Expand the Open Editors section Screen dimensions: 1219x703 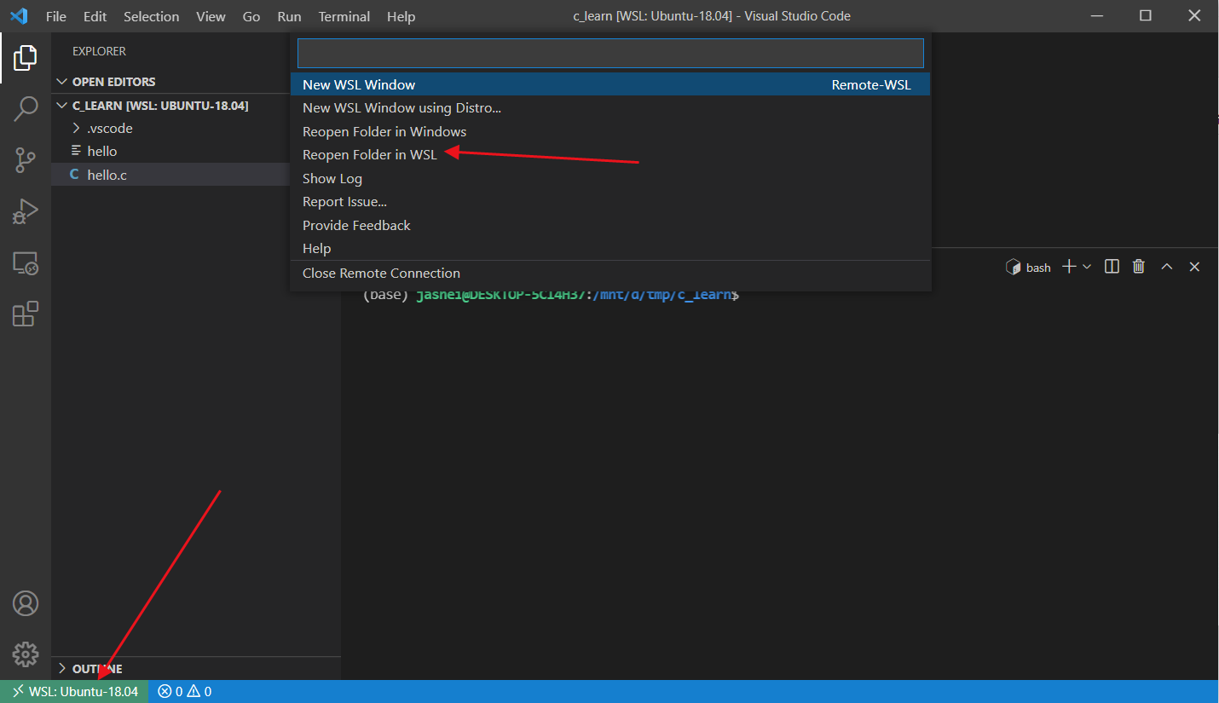tap(170, 82)
